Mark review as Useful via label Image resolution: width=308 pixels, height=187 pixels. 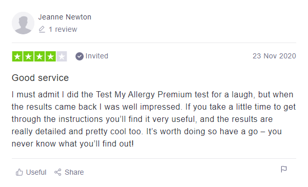coord(36,172)
